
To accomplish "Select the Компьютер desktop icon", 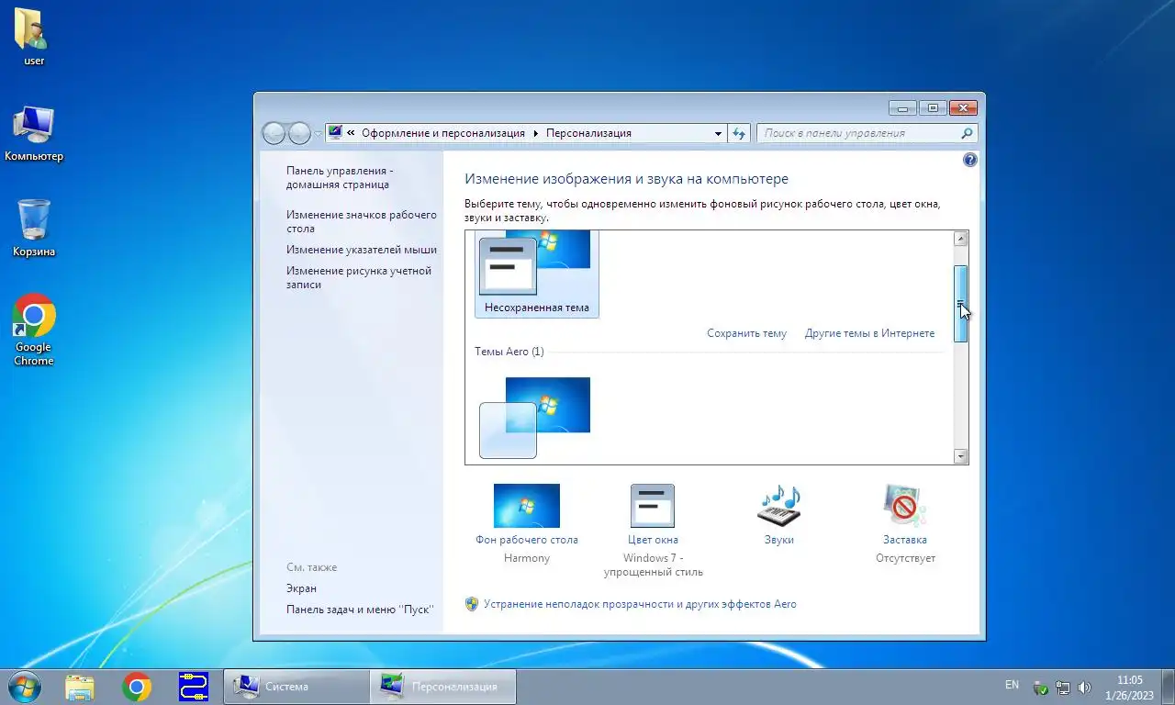I will (x=34, y=133).
